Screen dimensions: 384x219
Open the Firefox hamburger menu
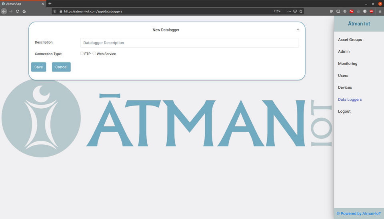click(380, 11)
